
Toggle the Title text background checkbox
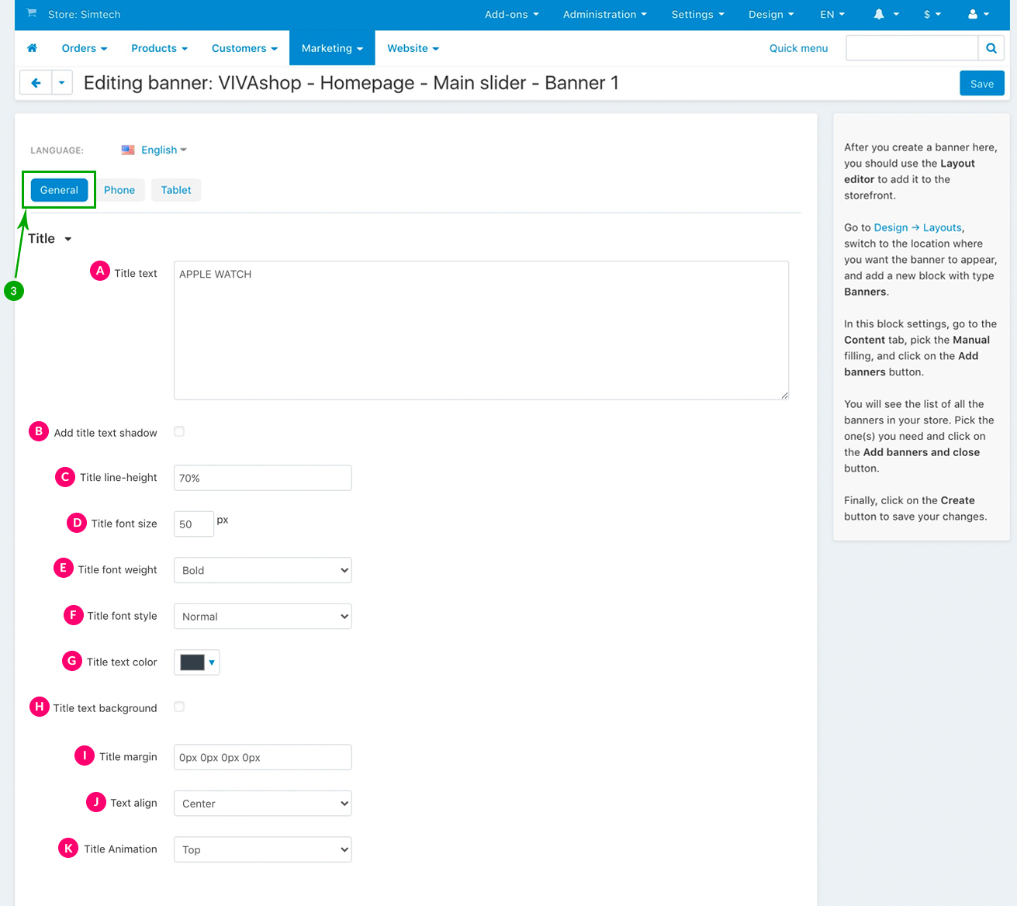coord(179,707)
